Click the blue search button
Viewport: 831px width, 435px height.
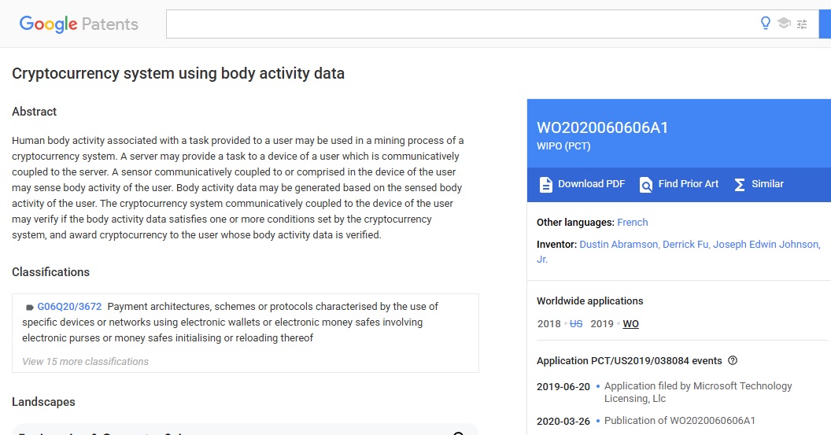[x=825, y=24]
